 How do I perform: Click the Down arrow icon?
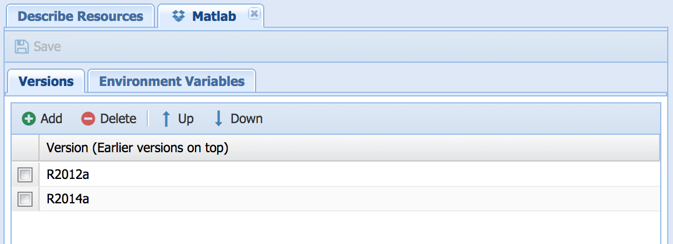(x=218, y=119)
